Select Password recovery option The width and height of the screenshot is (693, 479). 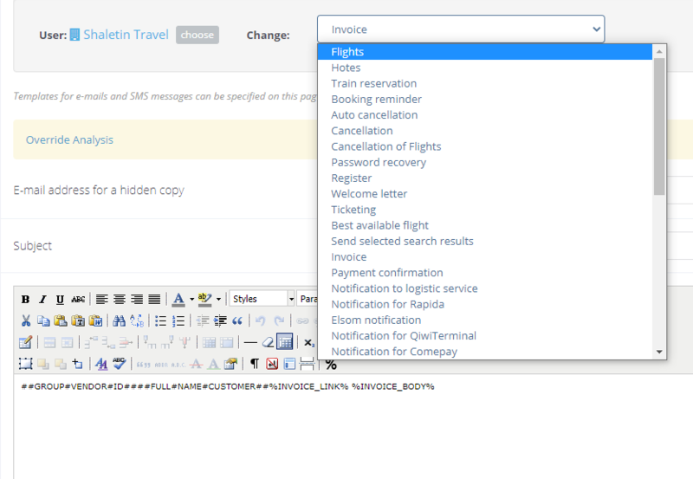[485, 162]
